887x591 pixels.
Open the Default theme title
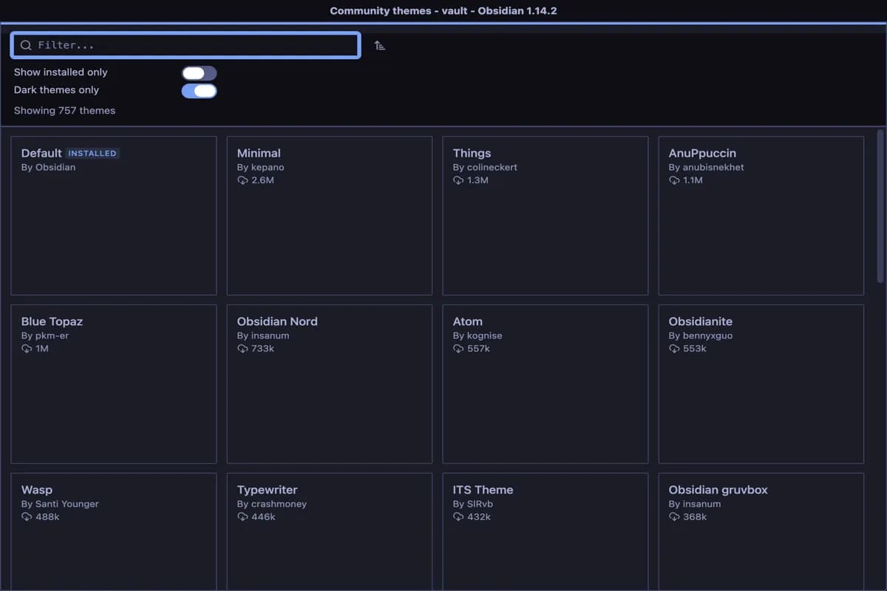(x=41, y=153)
